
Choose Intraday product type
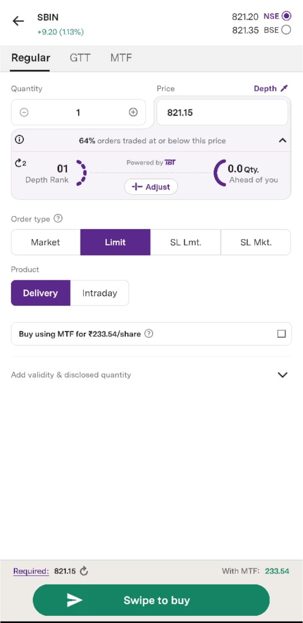[x=100, y=293]
